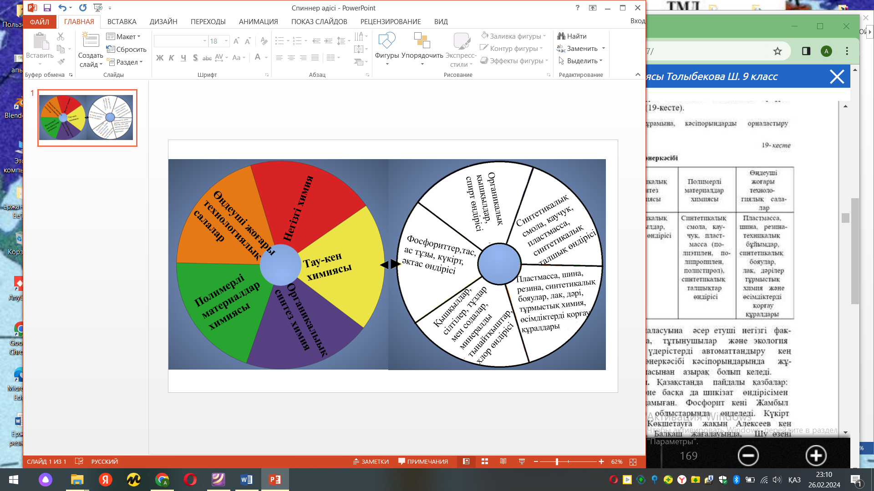Click zoom slider handle in status bar

click(557, 461)
